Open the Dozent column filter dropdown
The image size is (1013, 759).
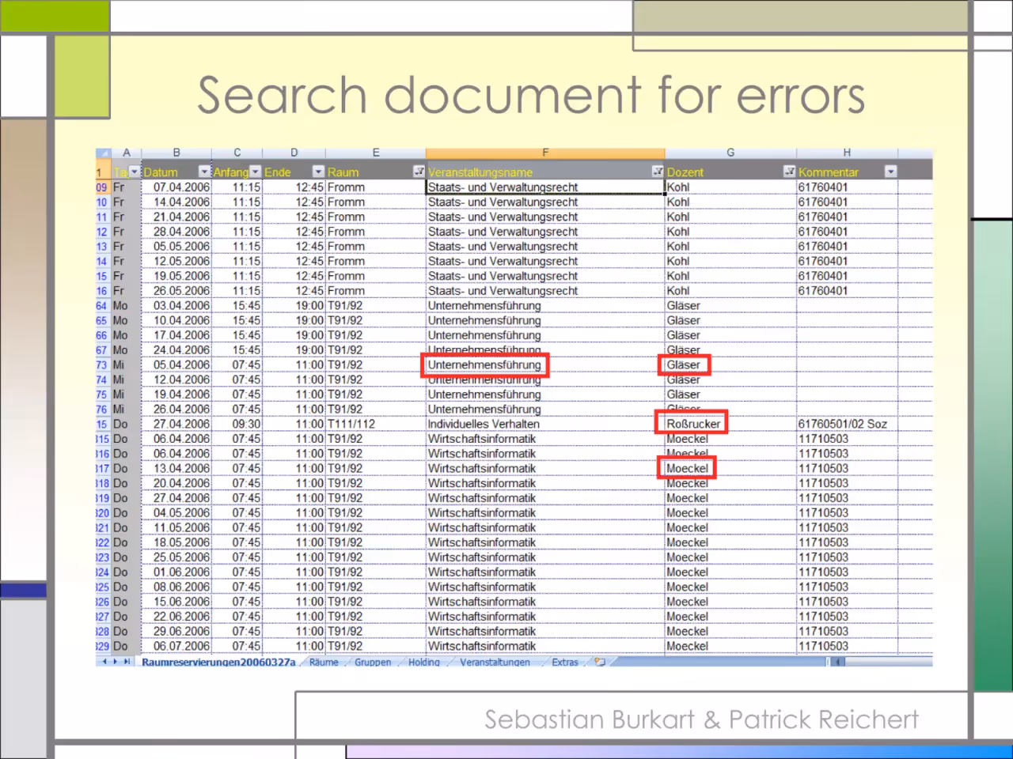tap(789, 172)
